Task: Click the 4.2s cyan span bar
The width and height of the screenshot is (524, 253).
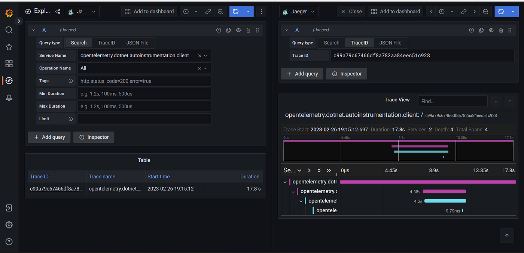Action: [x=445, y=201]
